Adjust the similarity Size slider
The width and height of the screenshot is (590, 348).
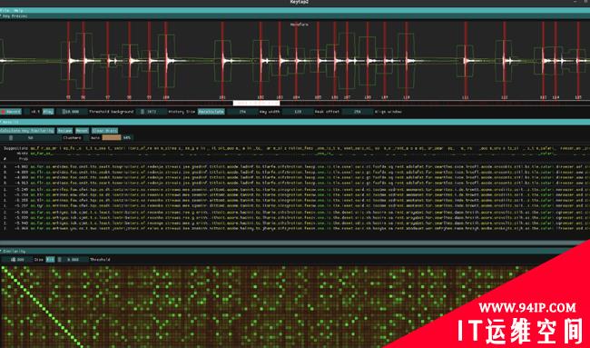click(16, 260)
